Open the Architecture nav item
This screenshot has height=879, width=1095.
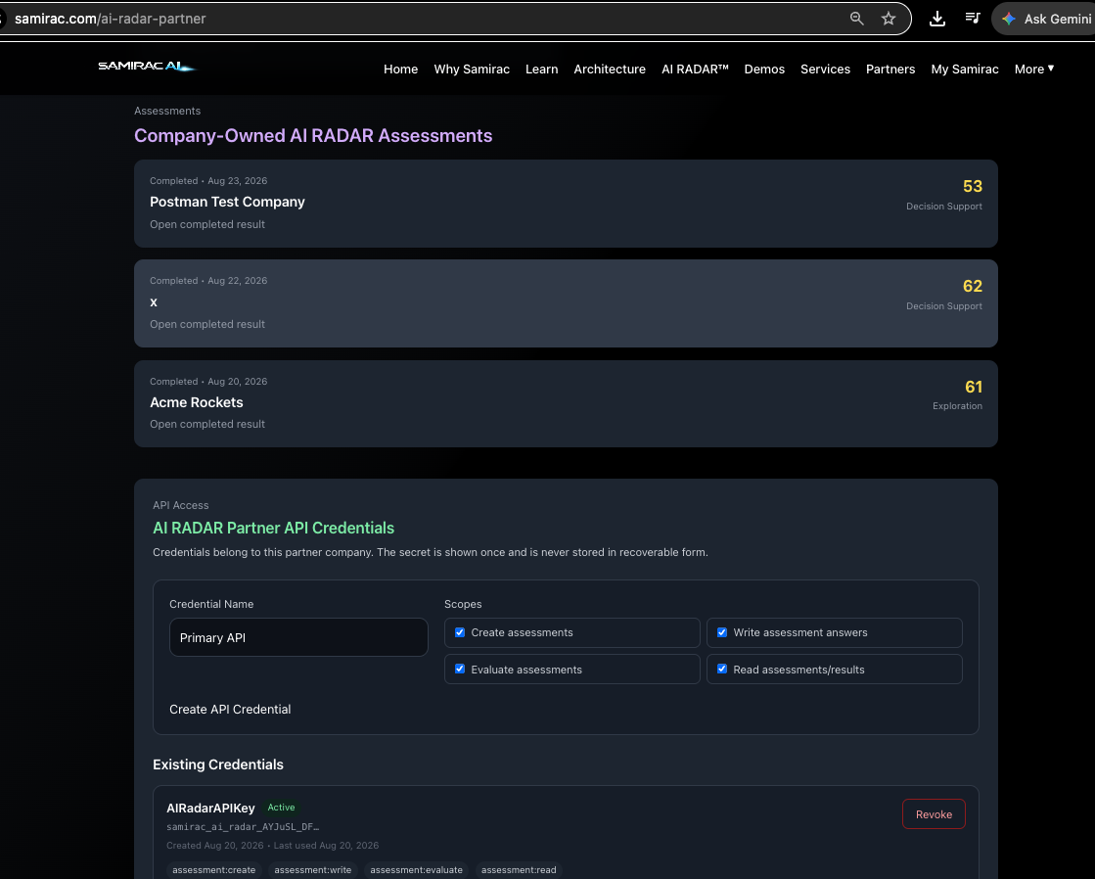610,69
